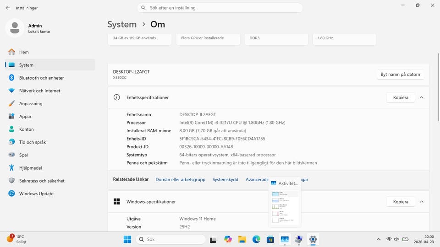440x247 pixels.
Task: Click the Windows Start button
Action: click(127, 239)
